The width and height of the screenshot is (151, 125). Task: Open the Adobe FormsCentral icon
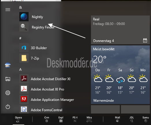click(x=24, y=109)
